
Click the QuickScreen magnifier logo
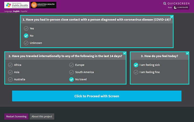tap(165, 3)
